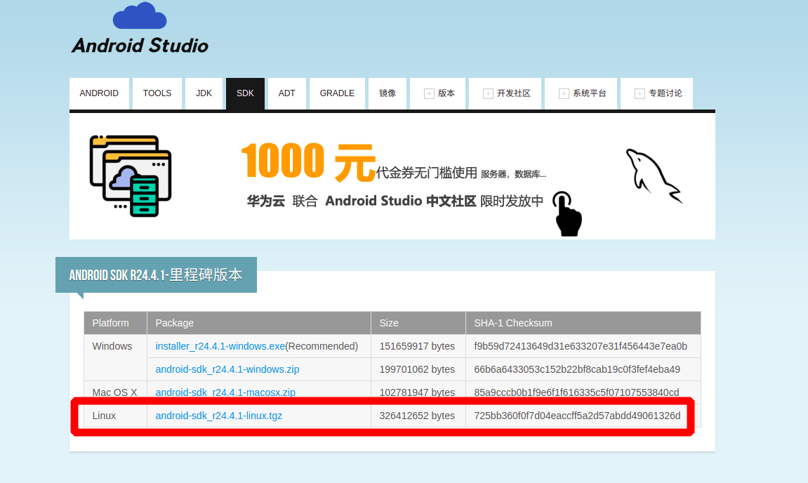Download installer_r24.4.1-windows.exe
Screen dimensions: 808x483
click(x=220, y=346)
